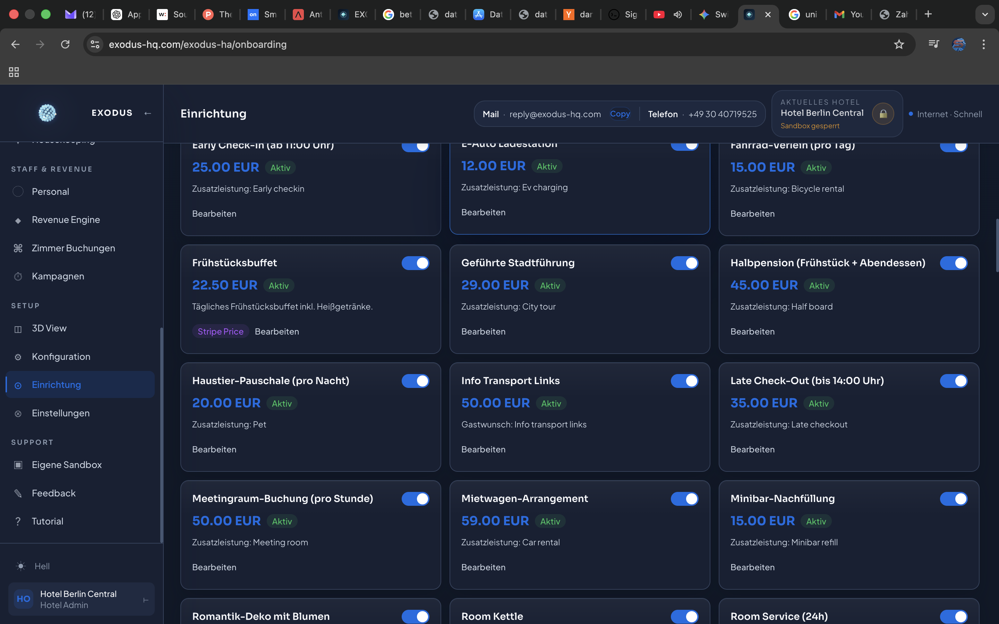Viewport: 999px width, 624px height.
Task: Click the address bar URL
Action: pos(198,44)
